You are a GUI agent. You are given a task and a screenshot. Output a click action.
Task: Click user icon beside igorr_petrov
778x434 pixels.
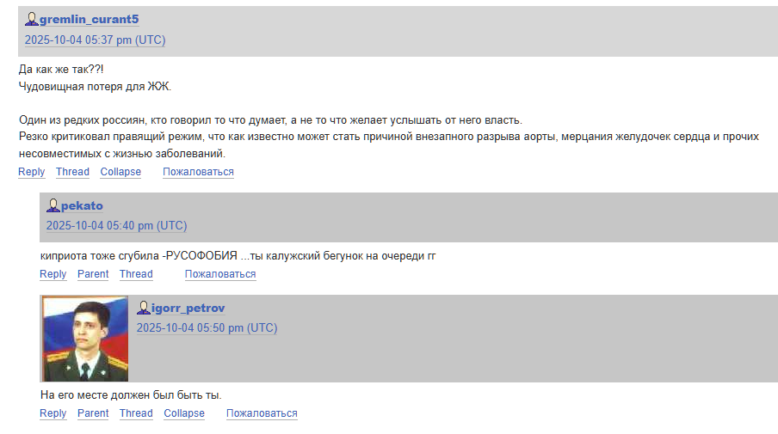pyautogui.click(x=144, y=308)
